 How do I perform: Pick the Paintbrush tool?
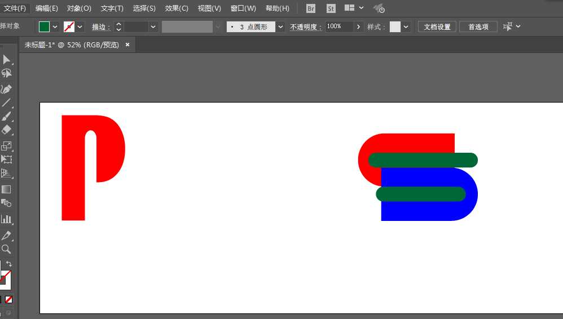point(7,117)
